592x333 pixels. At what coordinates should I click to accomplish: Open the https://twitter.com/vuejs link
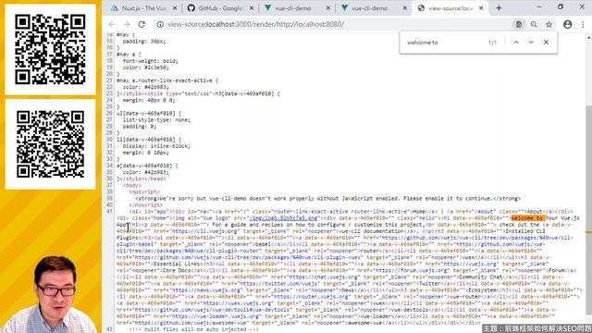[x=279, y=284]
